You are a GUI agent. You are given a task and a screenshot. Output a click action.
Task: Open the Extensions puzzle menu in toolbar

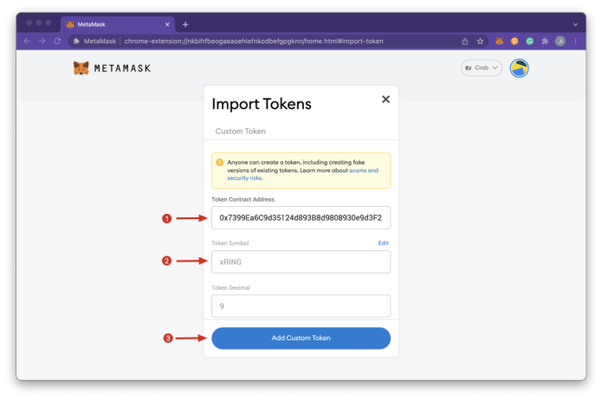point(545,41)
